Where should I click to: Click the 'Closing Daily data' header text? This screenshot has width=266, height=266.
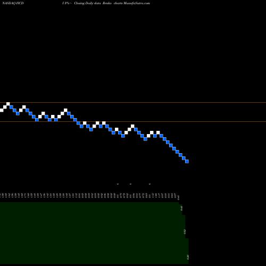(87, 3)
